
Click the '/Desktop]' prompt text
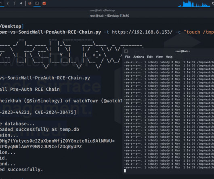[x=12, y=26]
